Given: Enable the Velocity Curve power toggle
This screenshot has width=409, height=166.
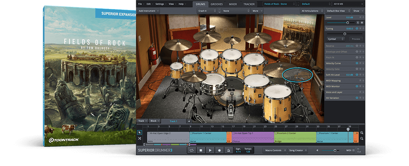Looking at the screenshot, I should pos(357,63).
